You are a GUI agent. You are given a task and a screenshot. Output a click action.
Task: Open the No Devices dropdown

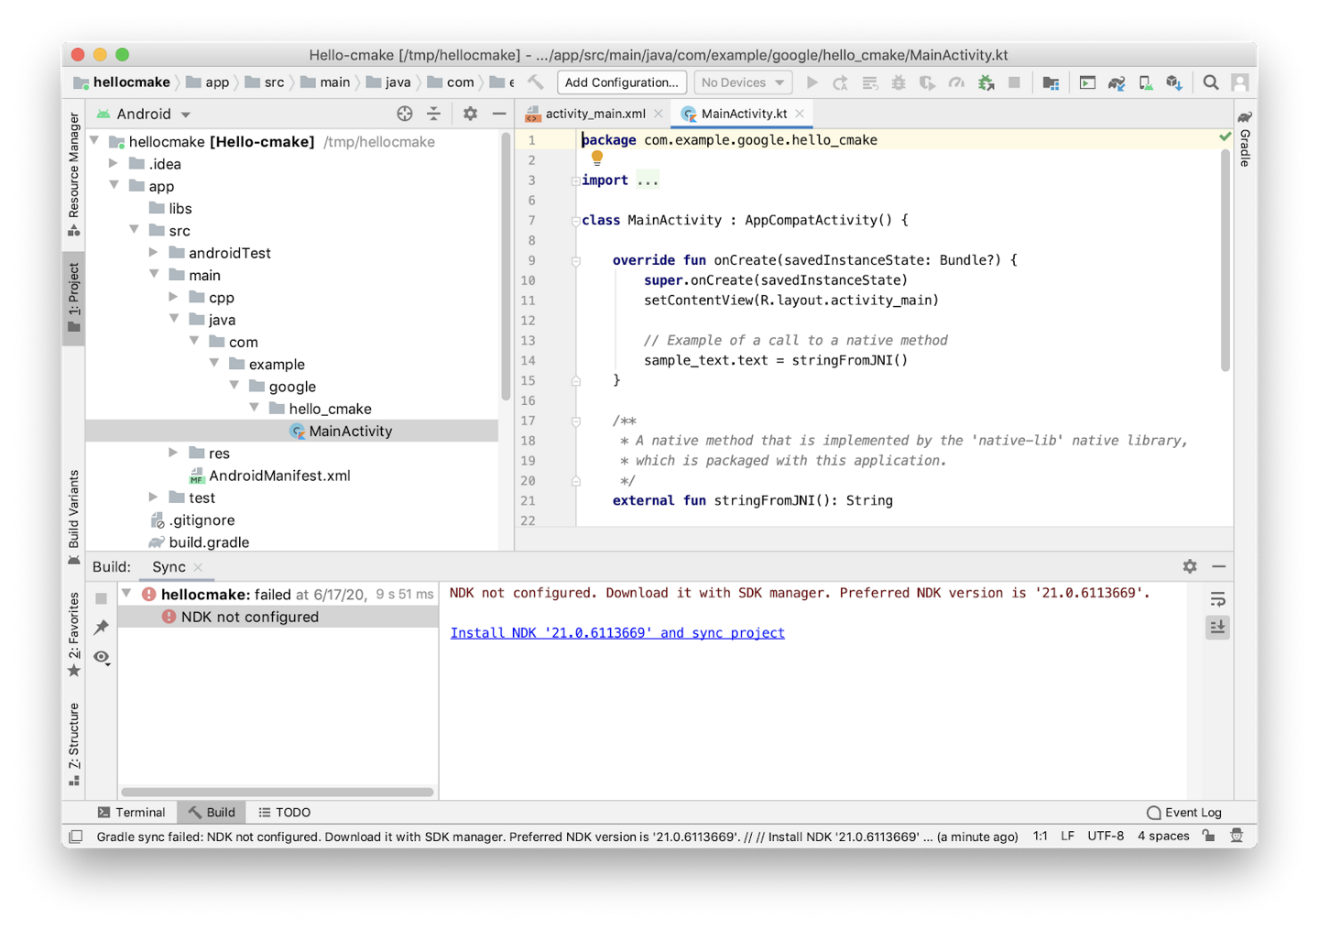point(743,82)
